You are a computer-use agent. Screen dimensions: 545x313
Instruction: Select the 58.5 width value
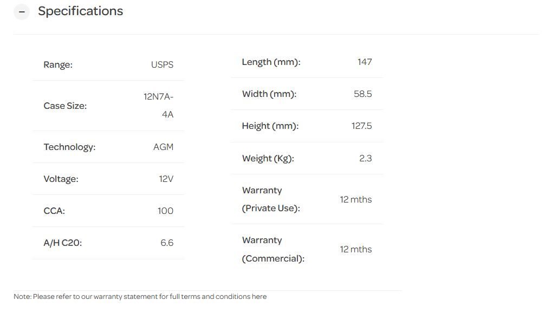(362, 94)
